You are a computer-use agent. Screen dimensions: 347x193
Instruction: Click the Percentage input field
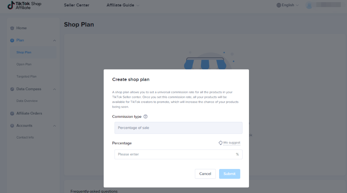[x=175, y=154]
